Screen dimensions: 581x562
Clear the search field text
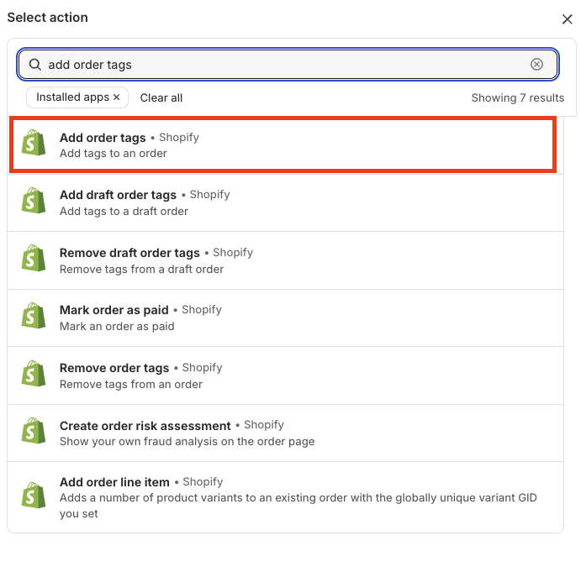536,65
